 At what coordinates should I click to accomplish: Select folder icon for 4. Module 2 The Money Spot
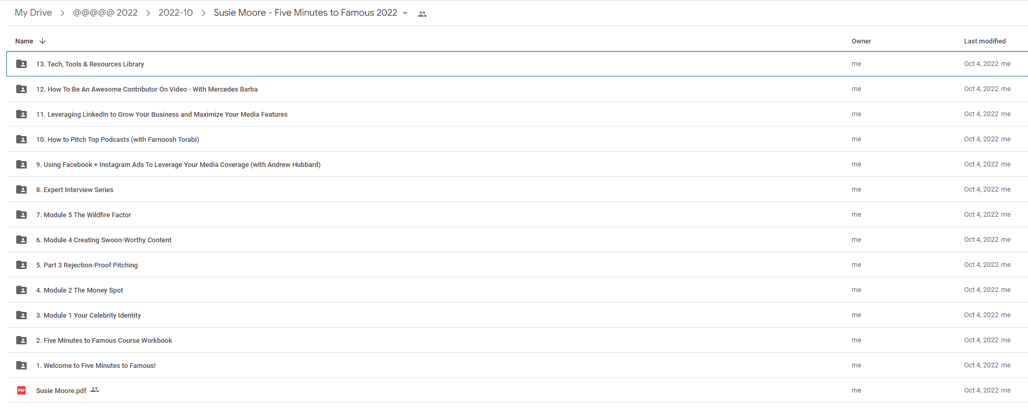pyautogui.click(x=21, y=290)
